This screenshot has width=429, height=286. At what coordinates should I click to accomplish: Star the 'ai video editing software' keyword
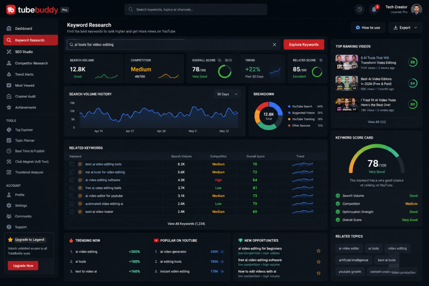coord(80,180)
